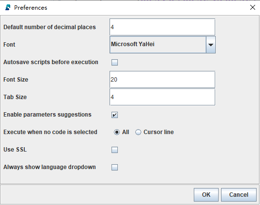
Task: Click the Execute when no code is selected label
Action: [x=50, y=132]
